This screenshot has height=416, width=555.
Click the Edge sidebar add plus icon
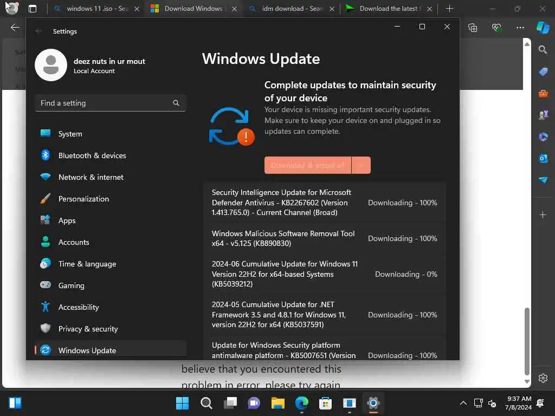543,214
